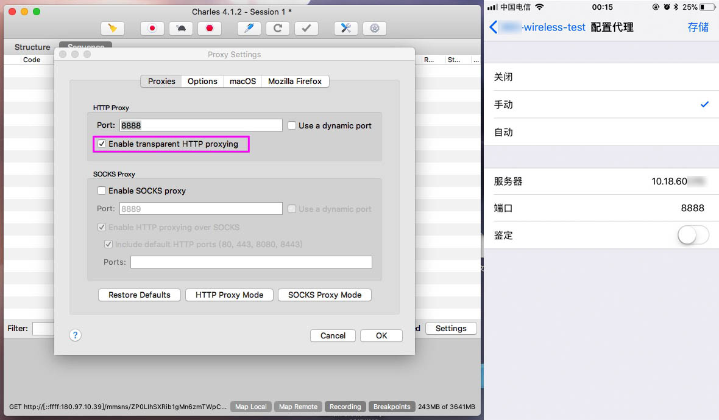Open the help question mark button

pyautogui.click(x=75, y=335)
